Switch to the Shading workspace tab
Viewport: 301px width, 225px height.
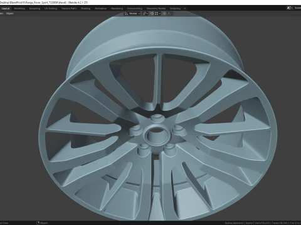pyautogui.click(x=86, y=9)
